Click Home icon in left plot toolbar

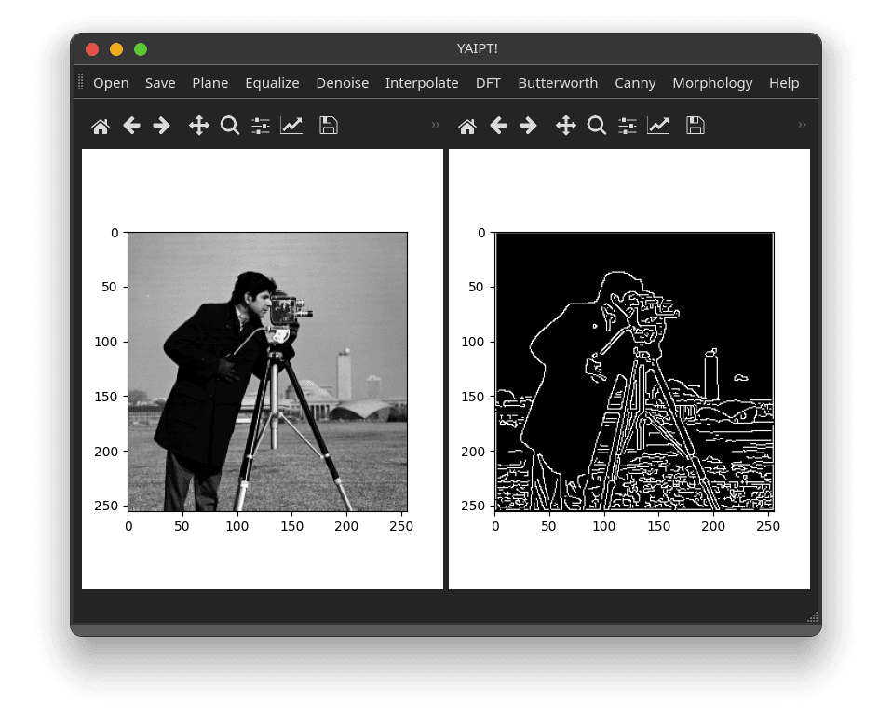101,126
